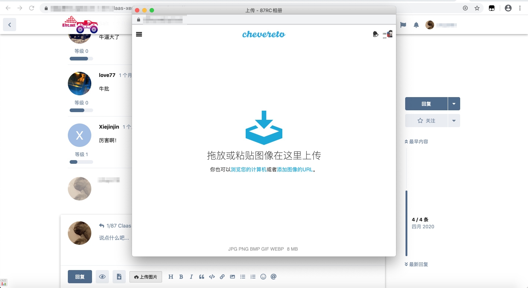Click the 浏览您的计算机 link
Screen dimensions: 528x288
[x=248, y=170]
